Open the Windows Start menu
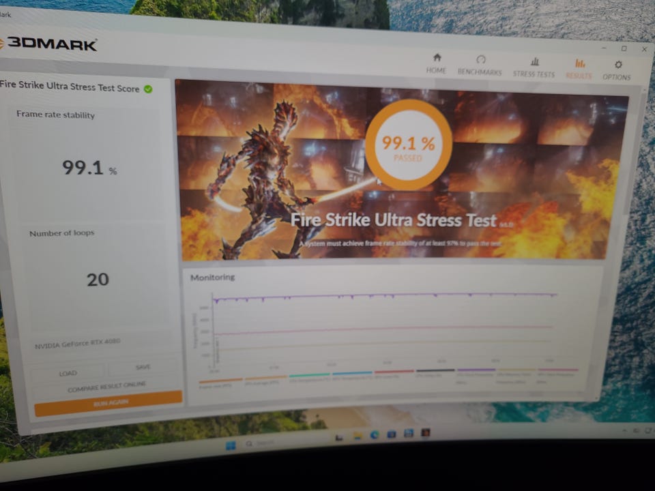655x491 pixels. coord(231,445)
